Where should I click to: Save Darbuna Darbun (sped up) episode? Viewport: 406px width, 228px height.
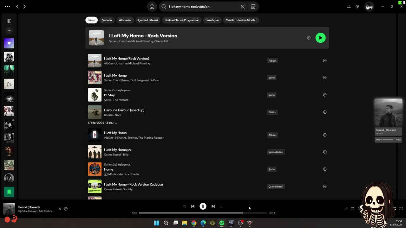(x=324, y=112)
